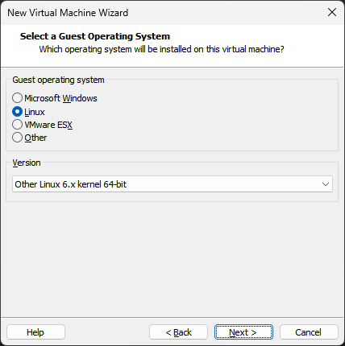Viewport: 345px width, 346px height.
Task: Choose the Linux radio button circle
Action: click(x=17, y=112)
